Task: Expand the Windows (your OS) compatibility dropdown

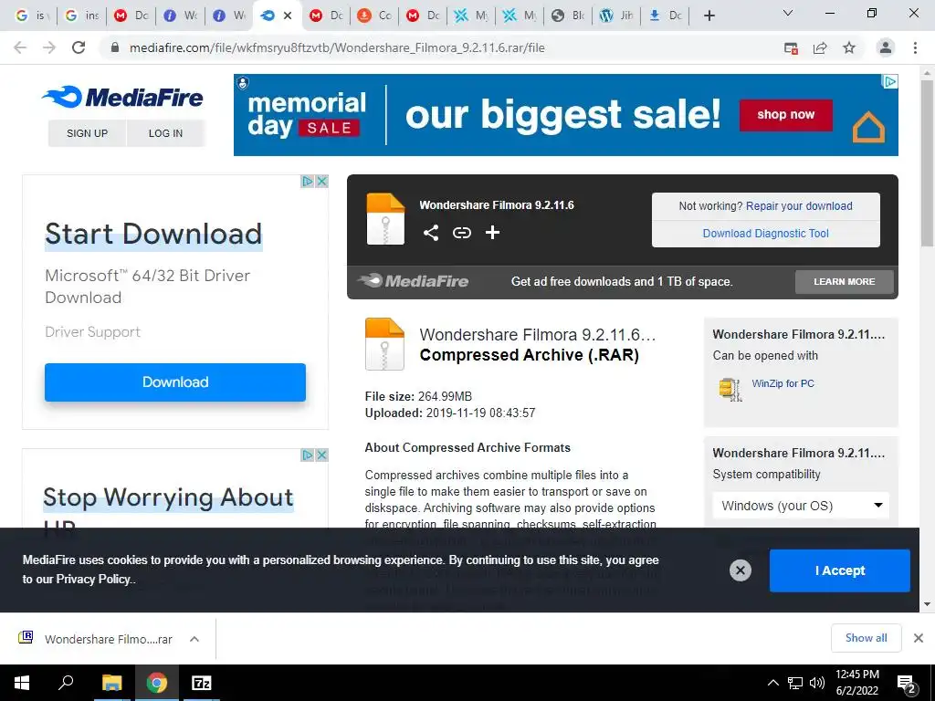Action: coord(801,506)
